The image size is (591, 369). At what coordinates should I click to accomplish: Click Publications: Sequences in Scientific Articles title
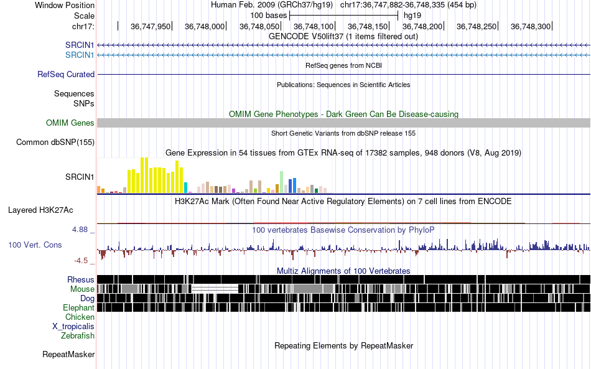pos(343,85)
